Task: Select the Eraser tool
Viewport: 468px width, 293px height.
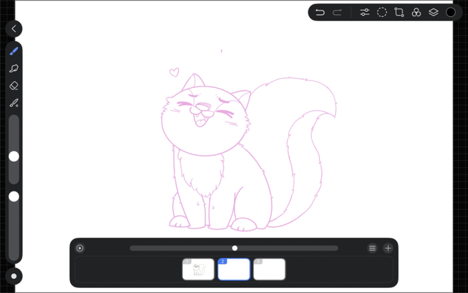Action: [13, 86]
